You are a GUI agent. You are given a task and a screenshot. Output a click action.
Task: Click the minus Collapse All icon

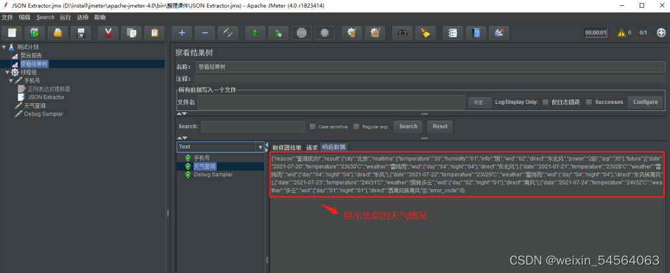pyautogui.click(x=205, y=33)
